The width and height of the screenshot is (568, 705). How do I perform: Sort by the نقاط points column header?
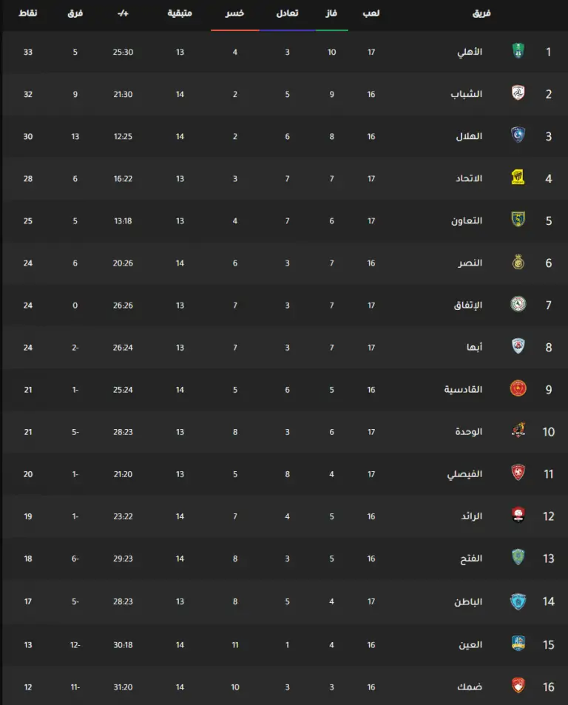tap(28, 13)
